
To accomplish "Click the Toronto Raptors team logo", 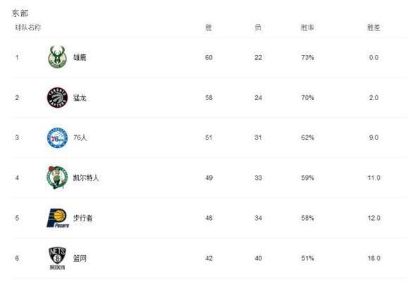I will point(57,97).
